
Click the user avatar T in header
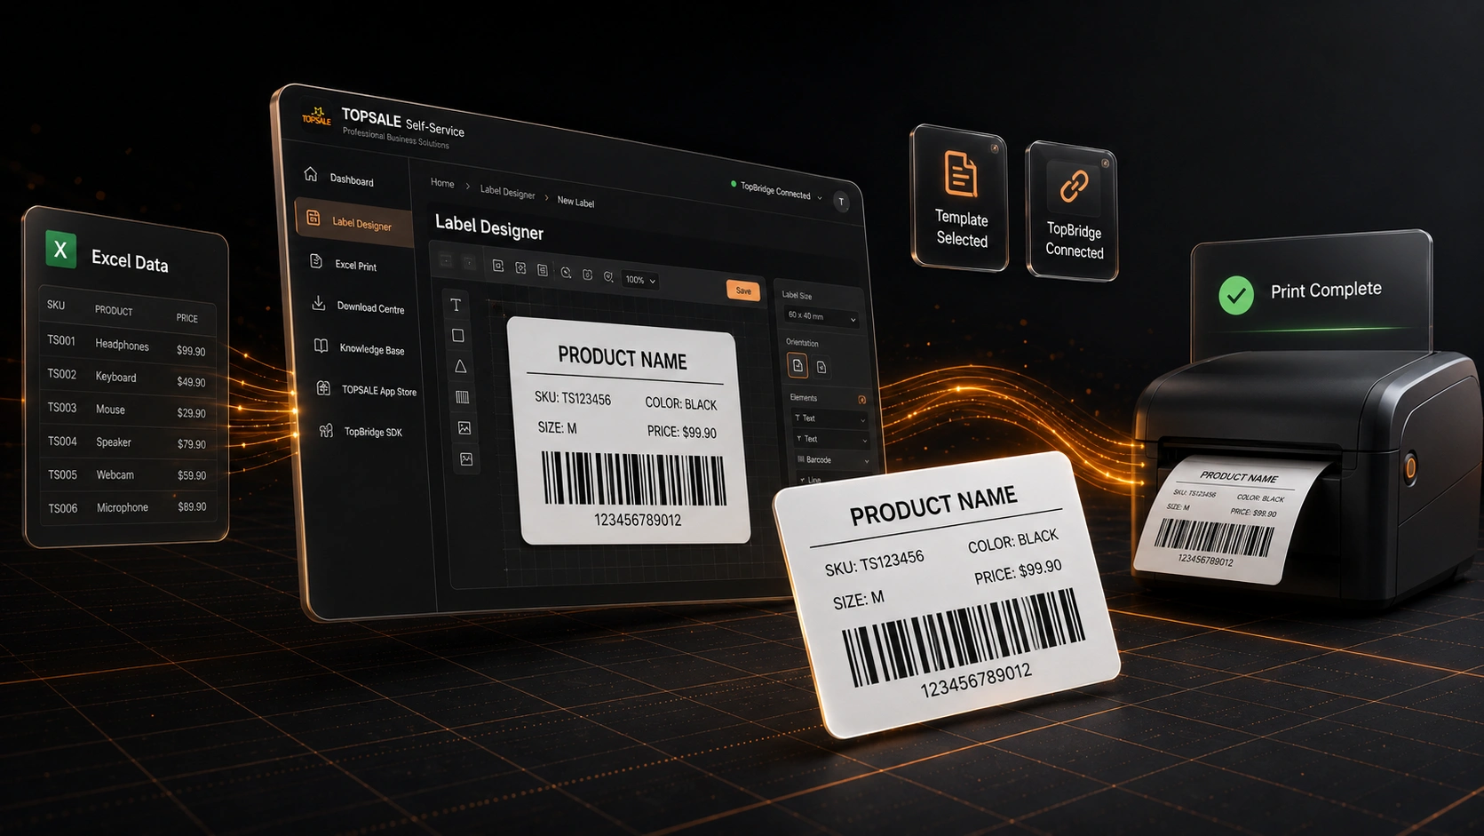(x=841, y=202)
